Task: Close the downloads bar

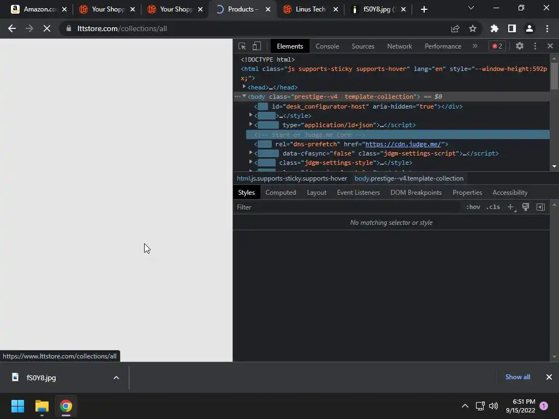Action: tap(549, 377)
